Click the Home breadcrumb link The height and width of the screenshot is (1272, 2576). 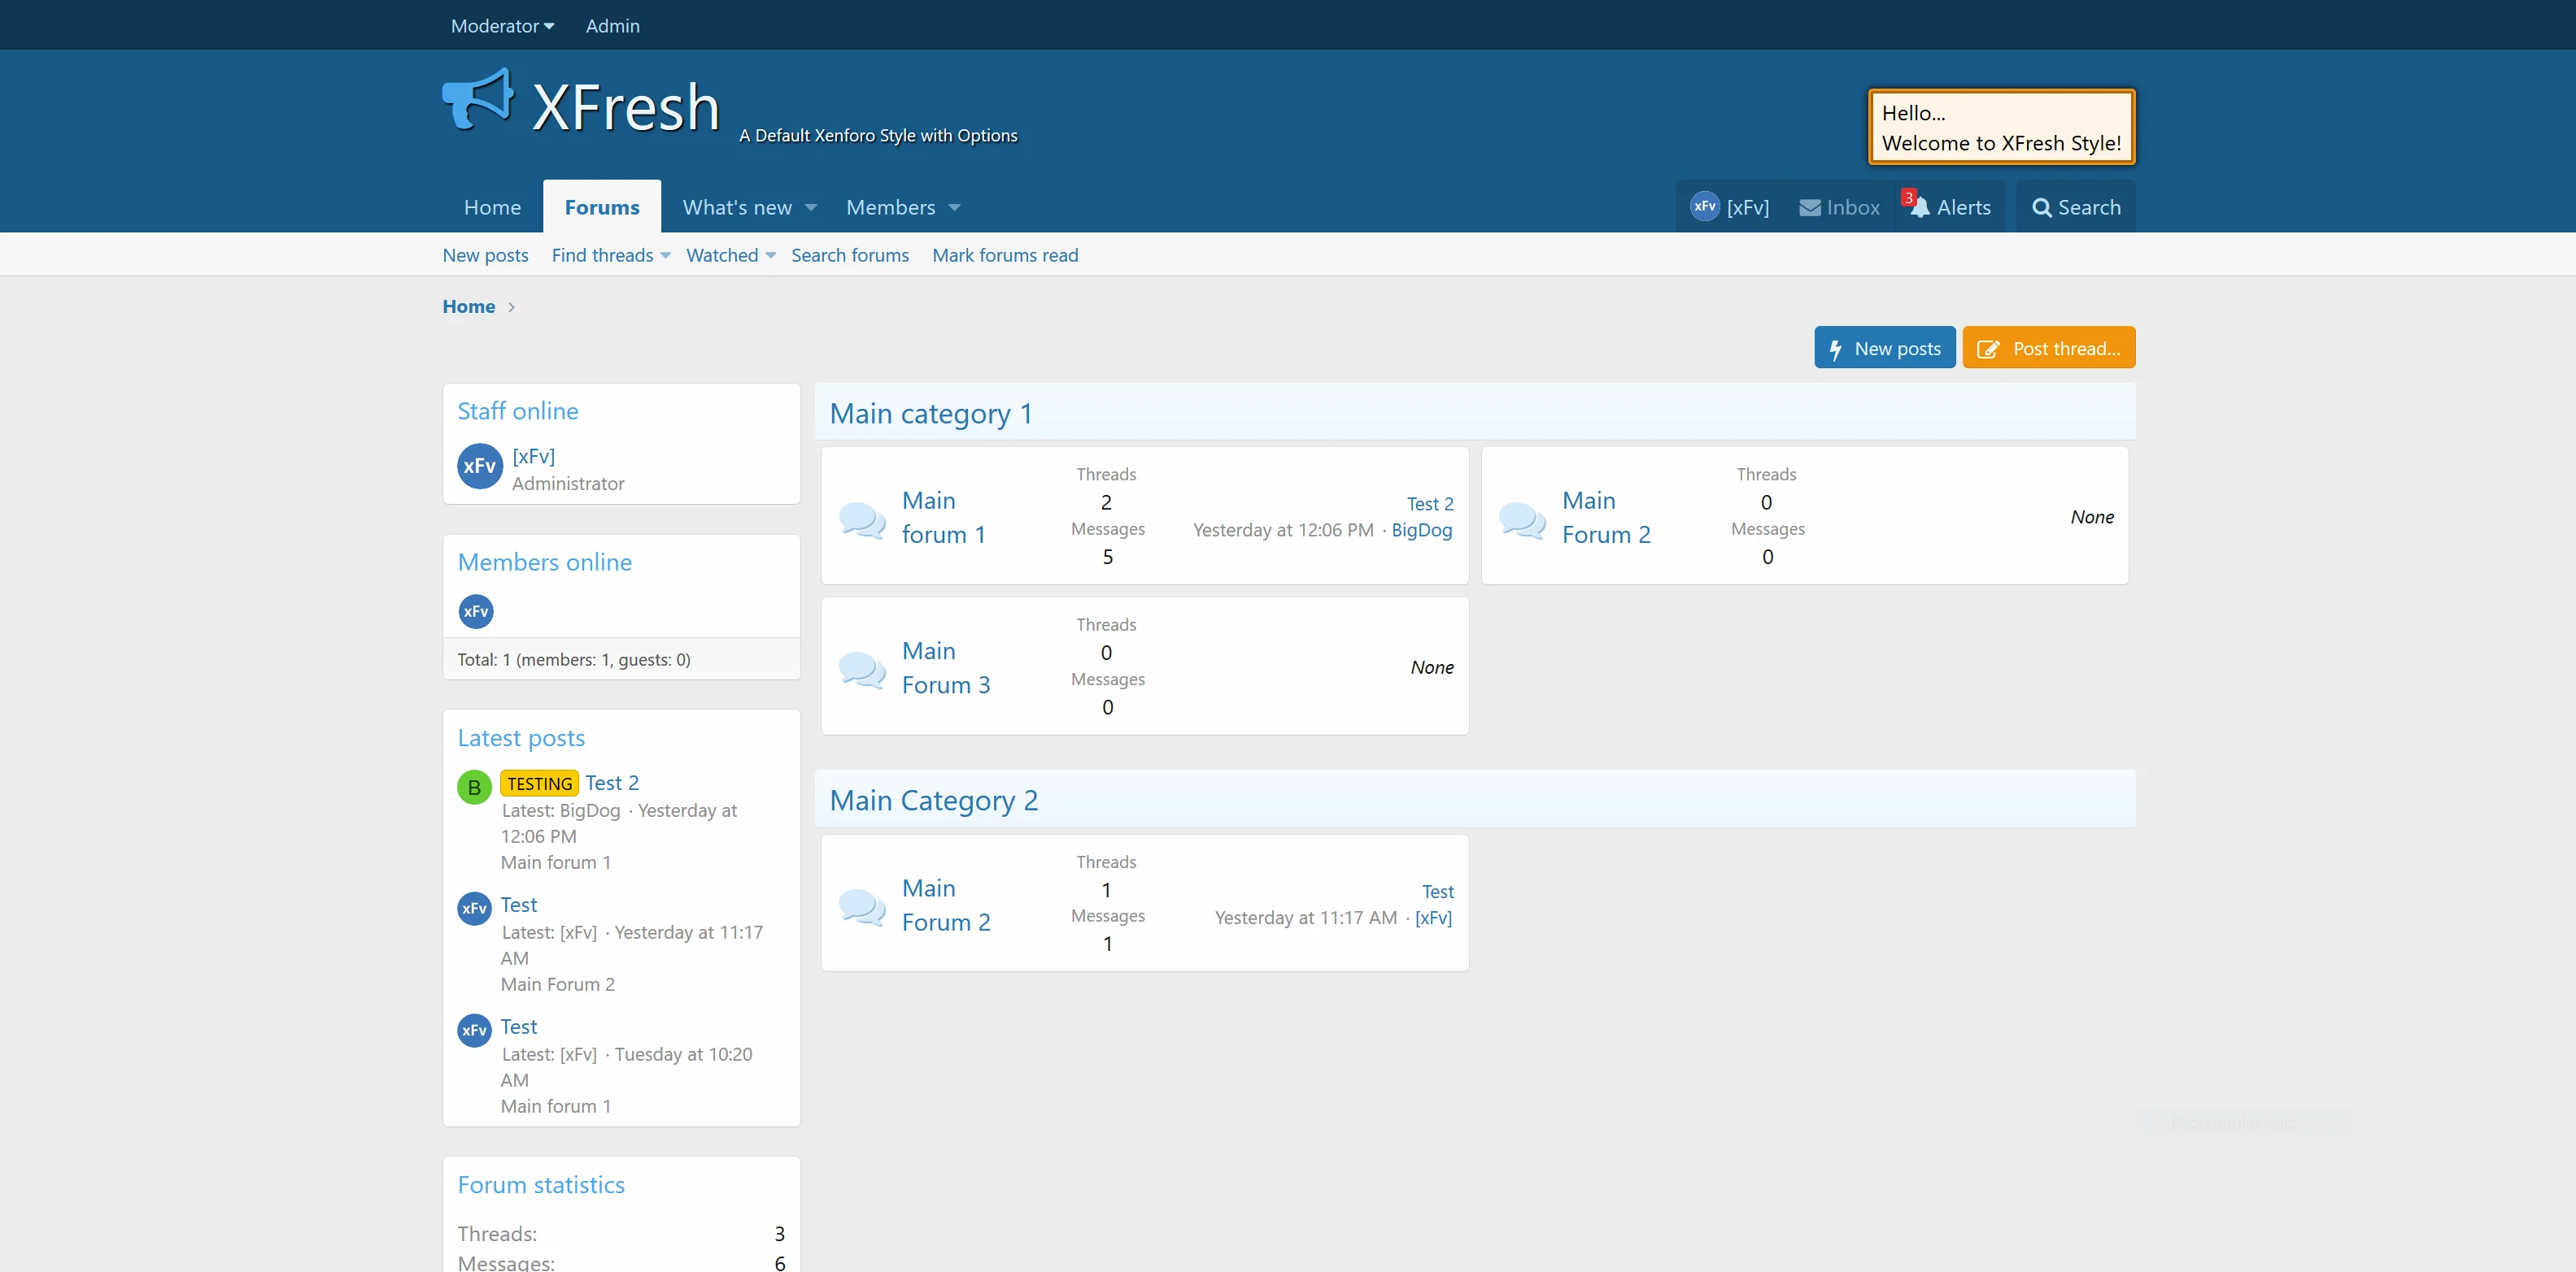[469, 306]
